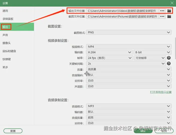
Task: Open the 视频格式 MP4 dropdown
Action: [129, 47]
